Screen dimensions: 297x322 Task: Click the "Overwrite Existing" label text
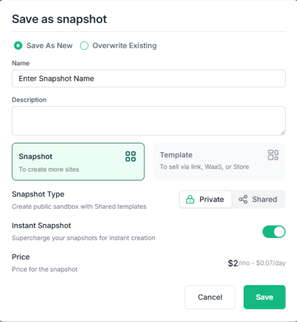(x=124, y=46)
